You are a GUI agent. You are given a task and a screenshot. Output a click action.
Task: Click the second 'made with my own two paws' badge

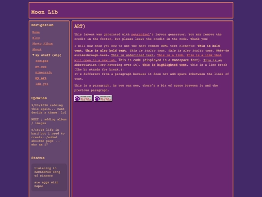pyautogui.click(x=103, y=98)
